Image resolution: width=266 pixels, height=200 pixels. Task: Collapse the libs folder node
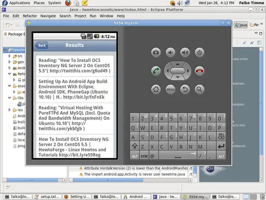[x=10, y=98]
